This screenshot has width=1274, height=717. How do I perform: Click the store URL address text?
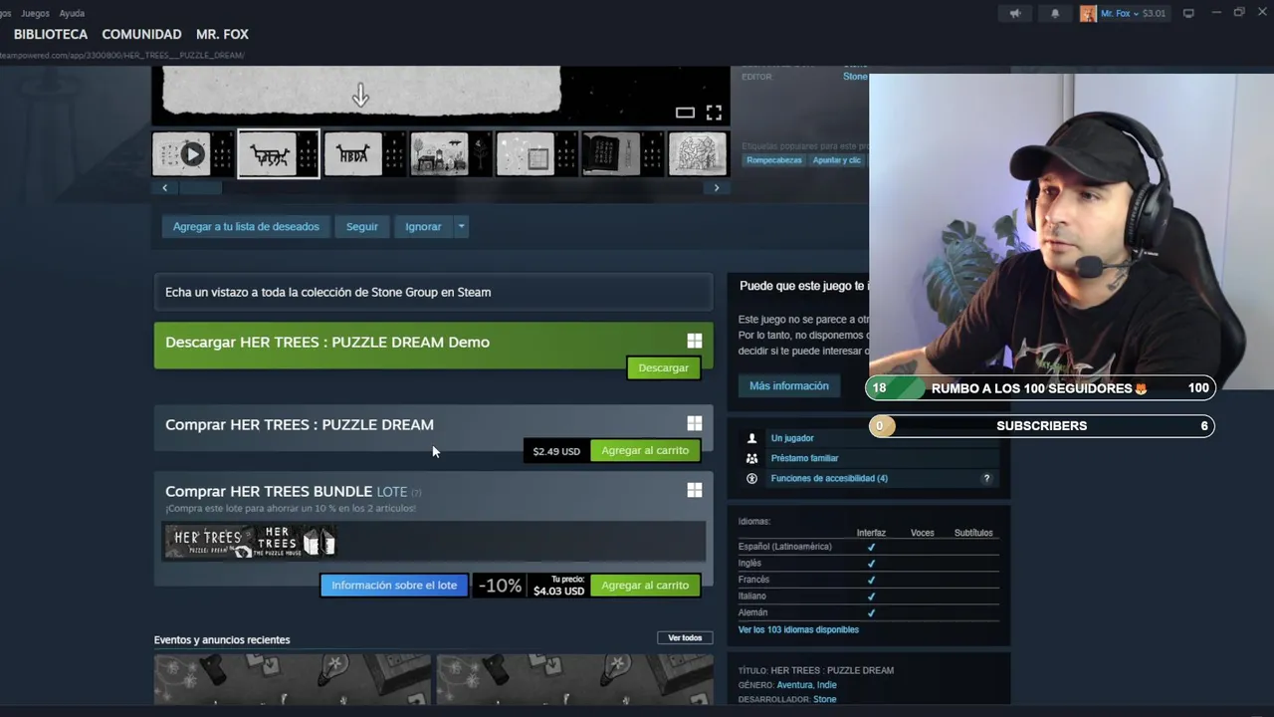click(x=122, y=55)
